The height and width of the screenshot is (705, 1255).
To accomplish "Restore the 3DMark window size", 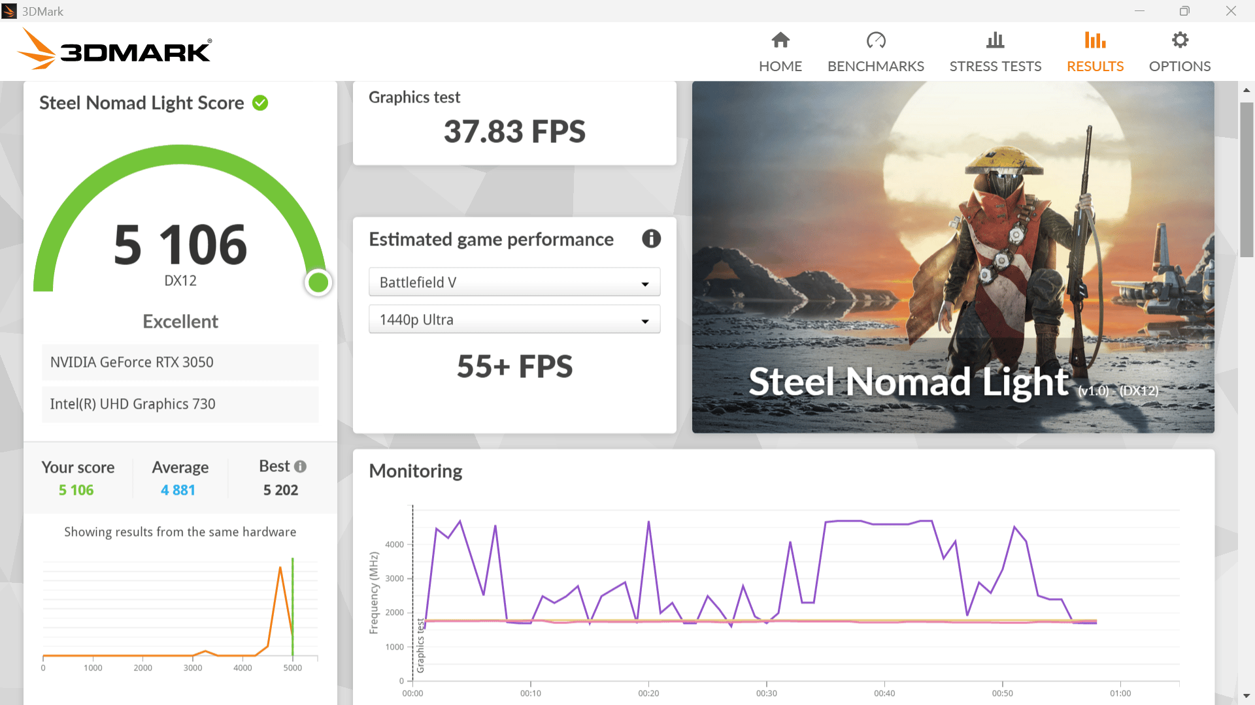I will [x=1184, y=11].
